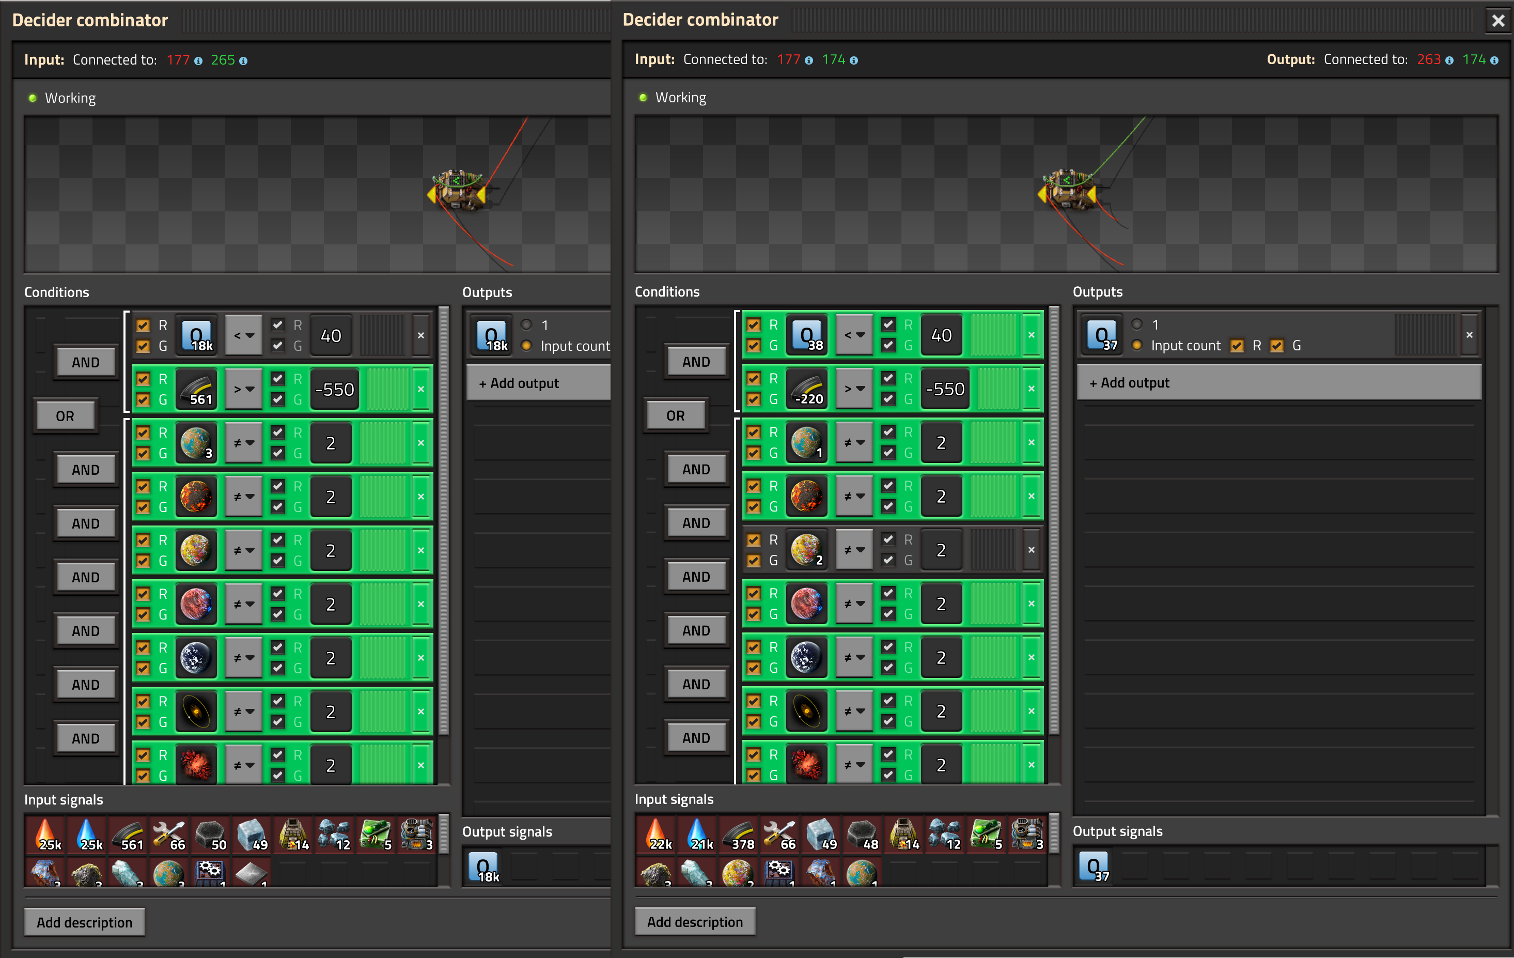
Task: Click the repair pack signal 66 in left input signals
Action: pos(169,836)
